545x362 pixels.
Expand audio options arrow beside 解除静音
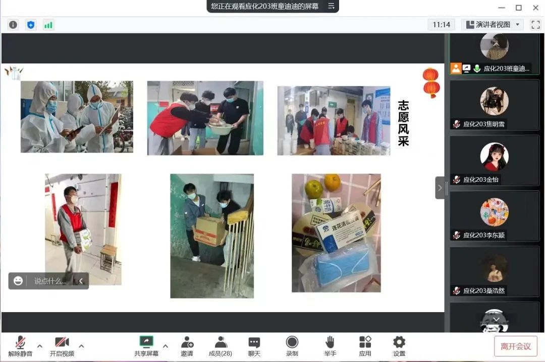(x=40, y=346)
